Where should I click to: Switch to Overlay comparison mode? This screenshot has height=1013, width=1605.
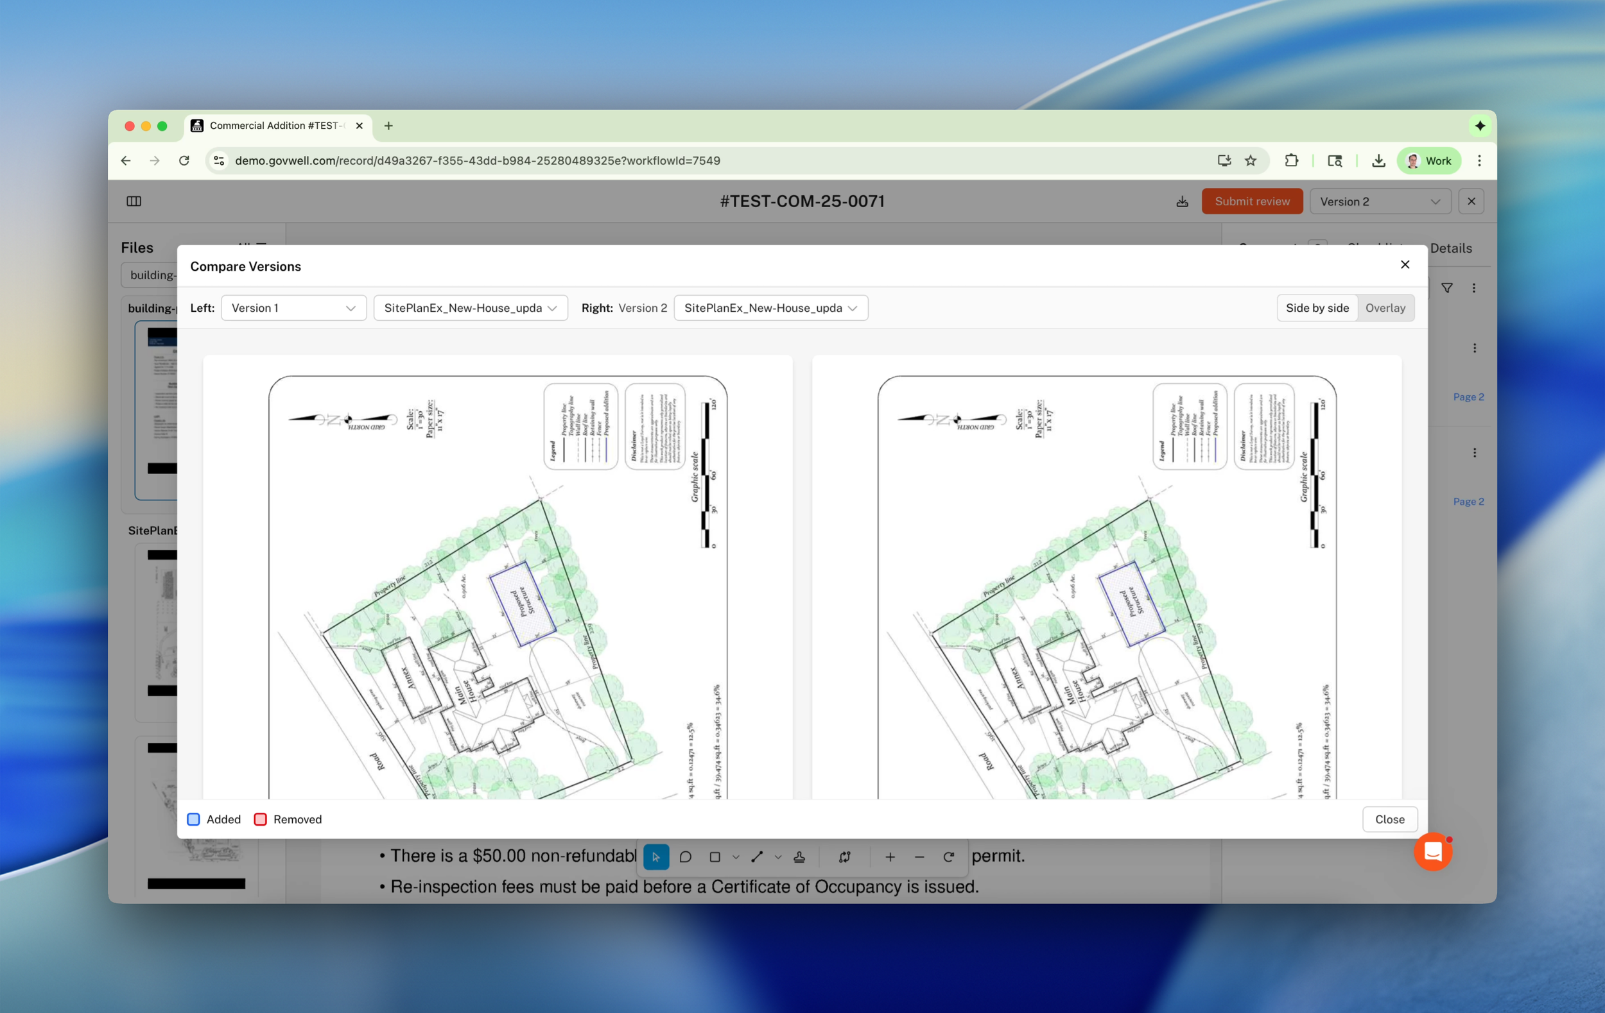point(1384,308)
